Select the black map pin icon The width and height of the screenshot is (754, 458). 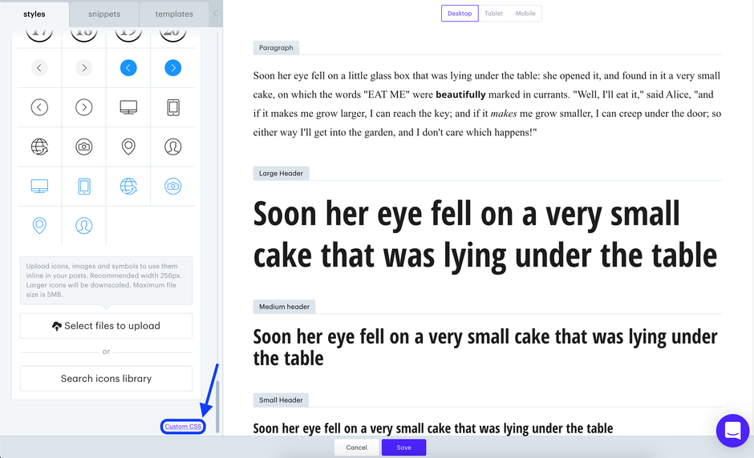coord(128,147)
